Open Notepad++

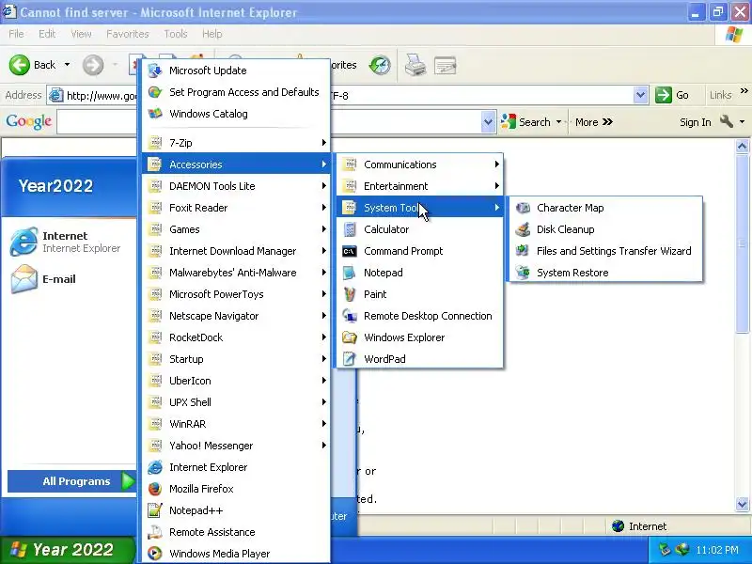236,510
